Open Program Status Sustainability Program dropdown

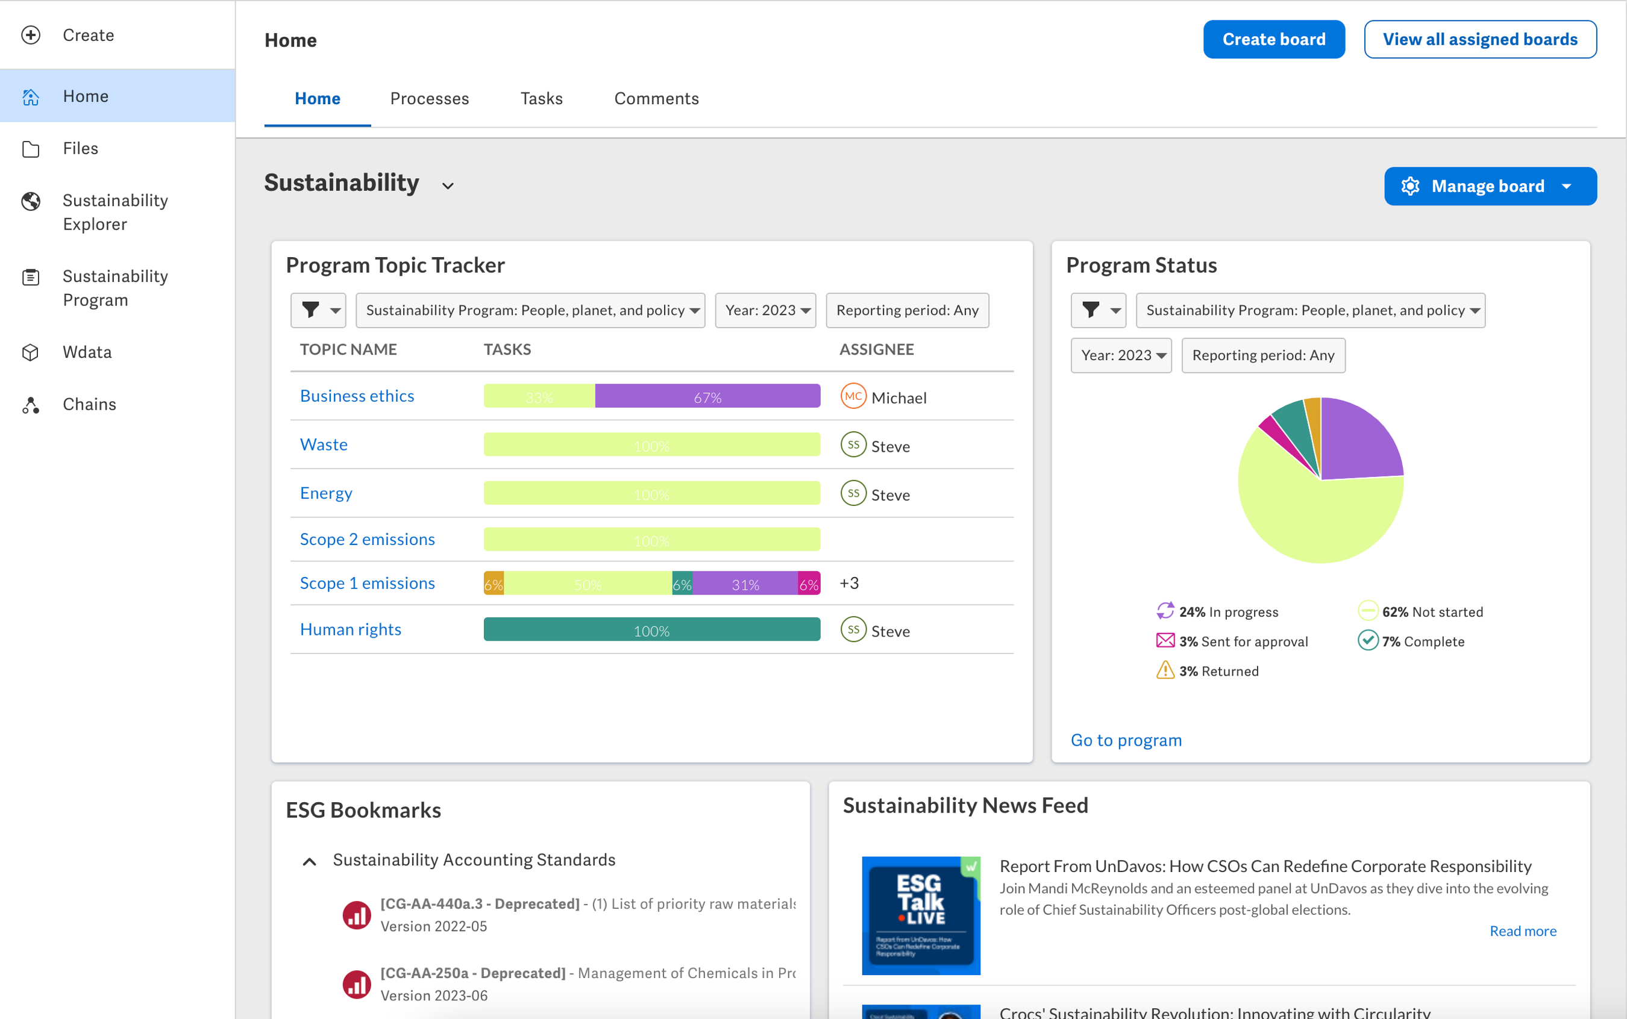1310,310
